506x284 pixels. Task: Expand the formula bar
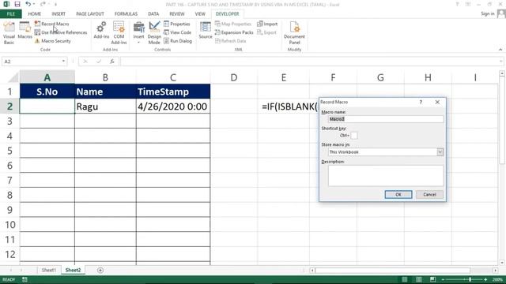(500, 62)
